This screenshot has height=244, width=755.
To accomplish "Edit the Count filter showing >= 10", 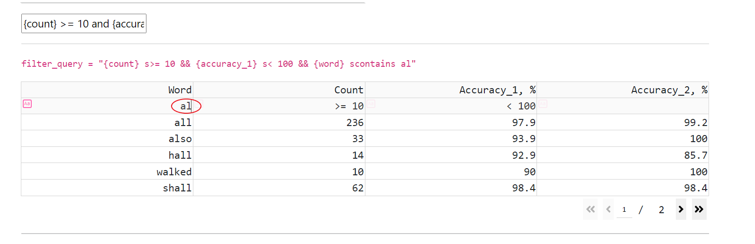I will 284,106.
